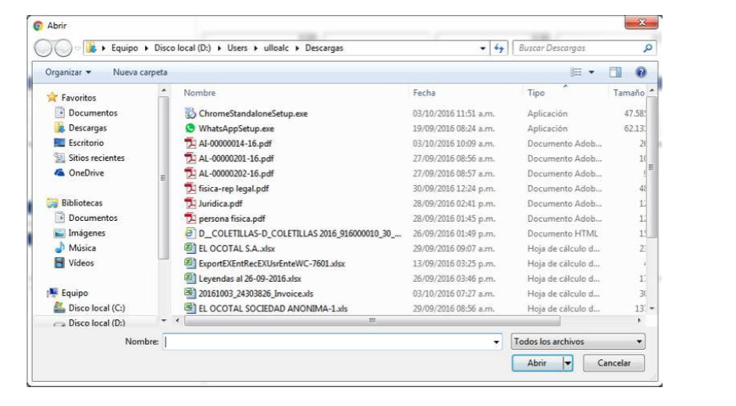This screenshot has height=406, width=736.
Task: Select EL OCOTAL S.A..xlsx spreadsheet
Action: (x=236, y=248)
